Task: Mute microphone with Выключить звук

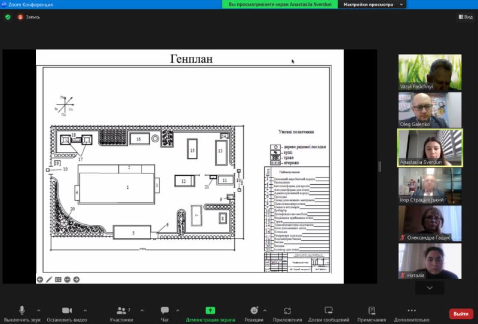Action: 22,313
